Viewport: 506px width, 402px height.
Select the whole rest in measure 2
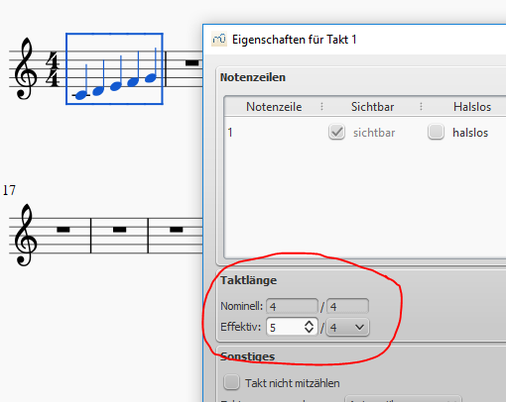pyautogui.click(x=192, y=62)
